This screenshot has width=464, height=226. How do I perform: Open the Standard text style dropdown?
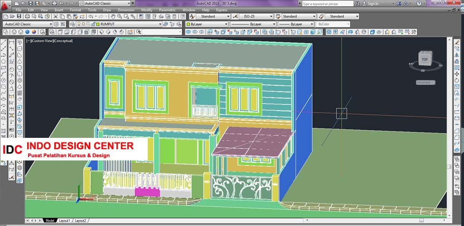pos(228,17)
